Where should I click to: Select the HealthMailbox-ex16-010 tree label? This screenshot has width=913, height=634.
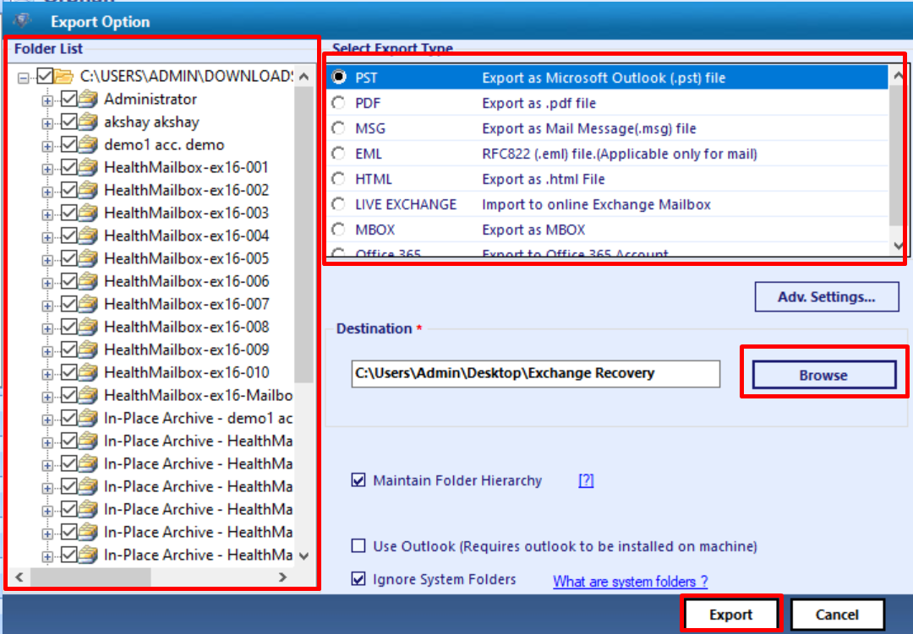(186, 372)
